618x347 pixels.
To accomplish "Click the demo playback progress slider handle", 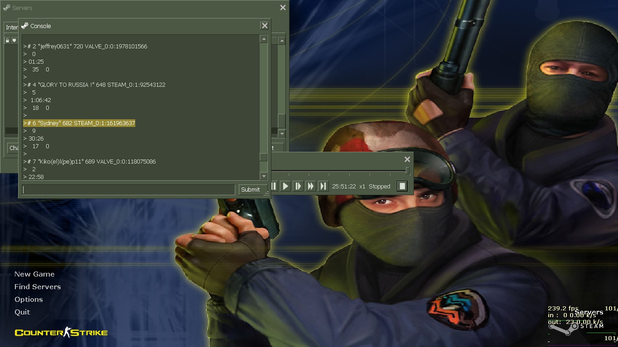I will pos(407,171).
